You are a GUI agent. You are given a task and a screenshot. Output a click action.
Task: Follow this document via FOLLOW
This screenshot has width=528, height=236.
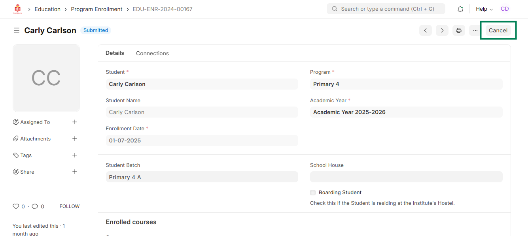(x=70, y=206)
